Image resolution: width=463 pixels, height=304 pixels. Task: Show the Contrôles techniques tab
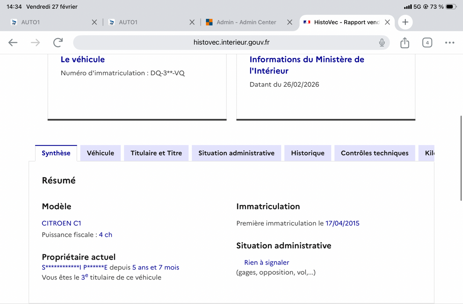(374, 153)
